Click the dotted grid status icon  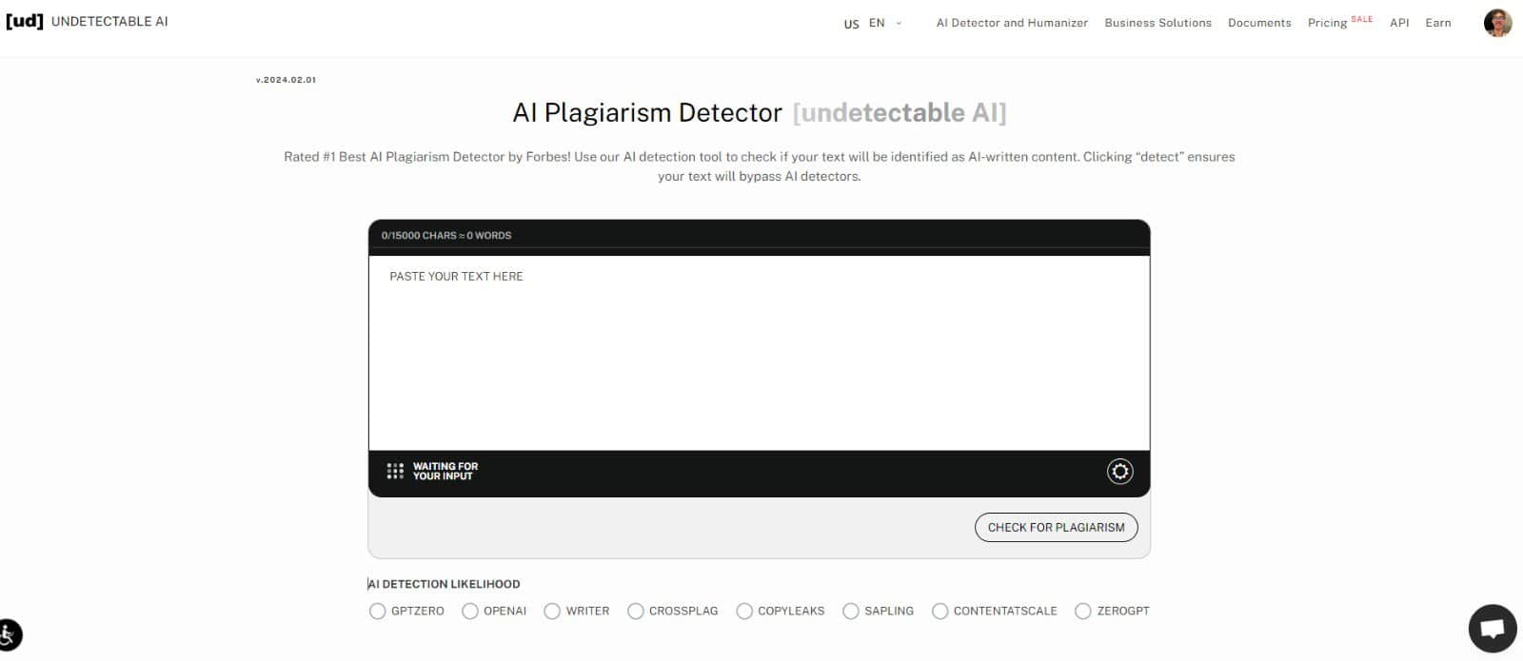395,471
